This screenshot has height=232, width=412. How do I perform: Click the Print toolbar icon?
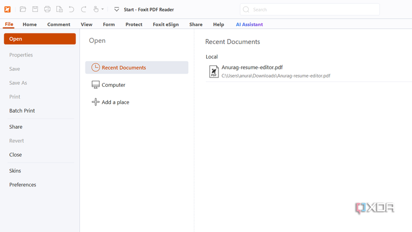point(47,9)
